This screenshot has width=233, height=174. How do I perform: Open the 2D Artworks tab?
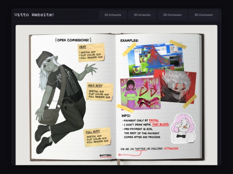coord(113,15)
